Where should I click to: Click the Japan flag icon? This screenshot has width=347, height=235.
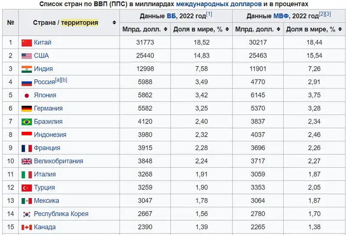click(27, 95)
